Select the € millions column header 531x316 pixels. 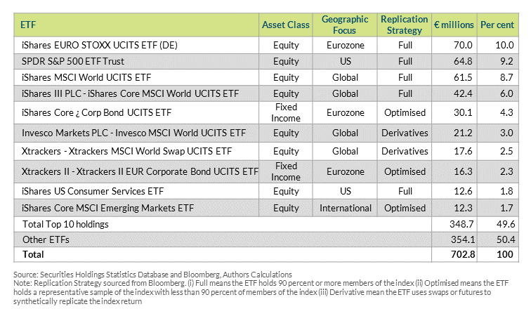453,25
